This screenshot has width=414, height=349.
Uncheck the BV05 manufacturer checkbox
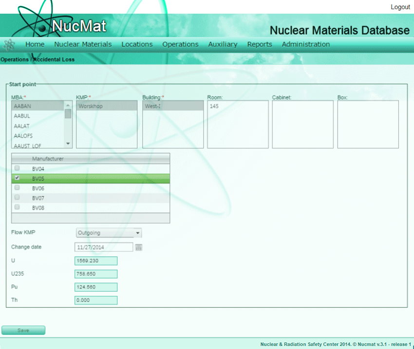pos(17,178)
